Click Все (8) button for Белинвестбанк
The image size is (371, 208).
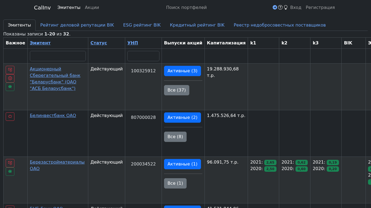[x=175, y=137]
